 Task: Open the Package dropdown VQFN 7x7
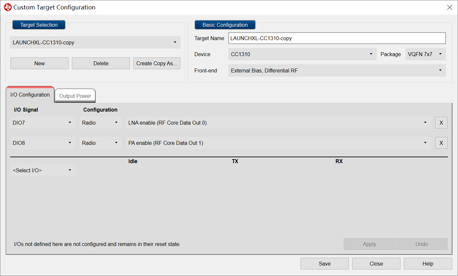425,54
